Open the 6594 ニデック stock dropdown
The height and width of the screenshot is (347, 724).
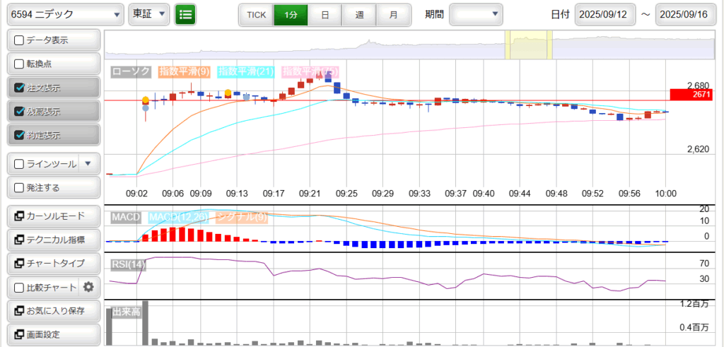65,14
